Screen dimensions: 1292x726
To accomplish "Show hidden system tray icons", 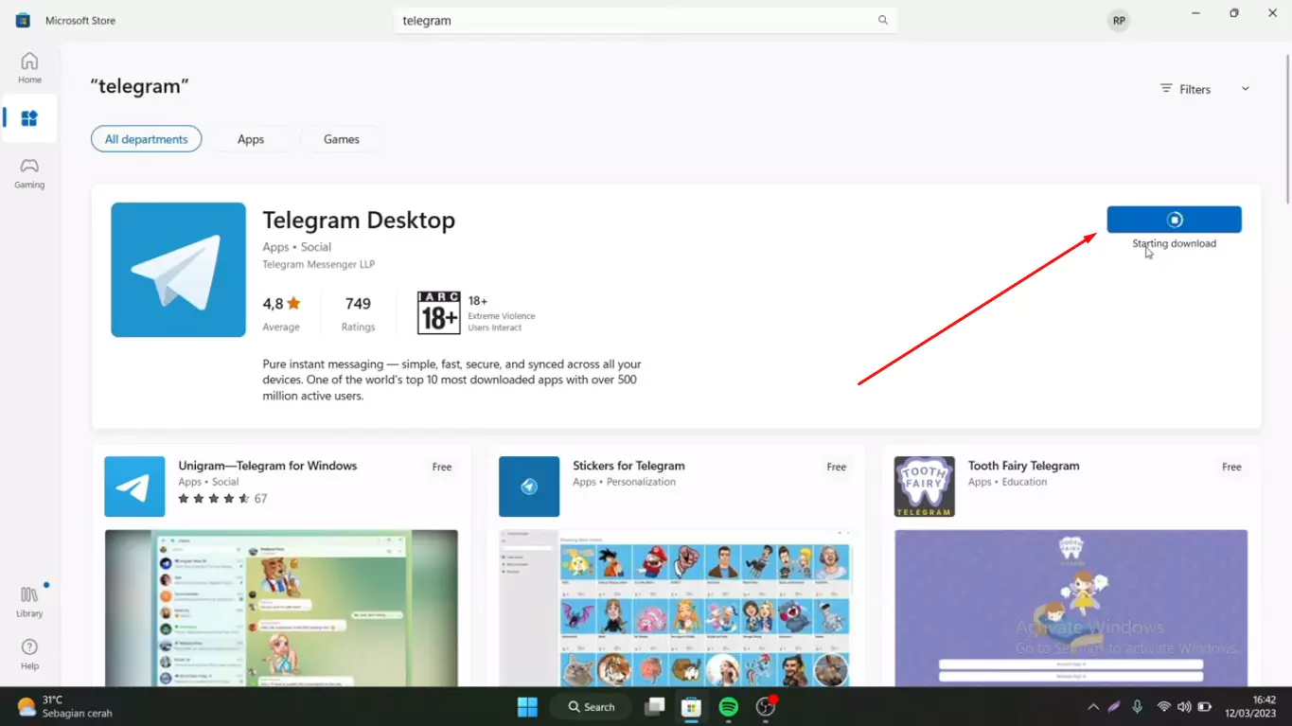I will pos(1093,707).
